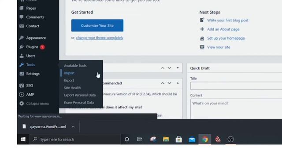Open the Windows Start menu

23,140
